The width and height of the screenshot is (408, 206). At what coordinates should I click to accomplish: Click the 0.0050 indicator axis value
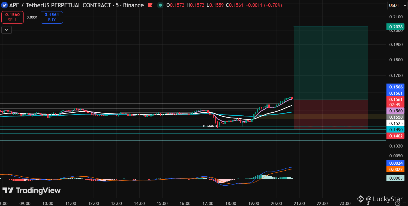coord(396,156)
